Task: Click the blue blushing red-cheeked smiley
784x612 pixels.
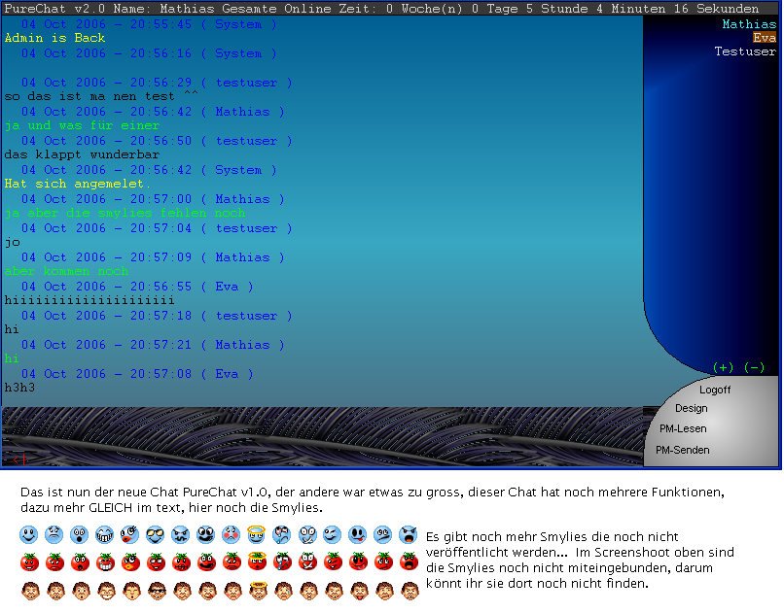Action: pyautogui.click(x=231, y=534)
